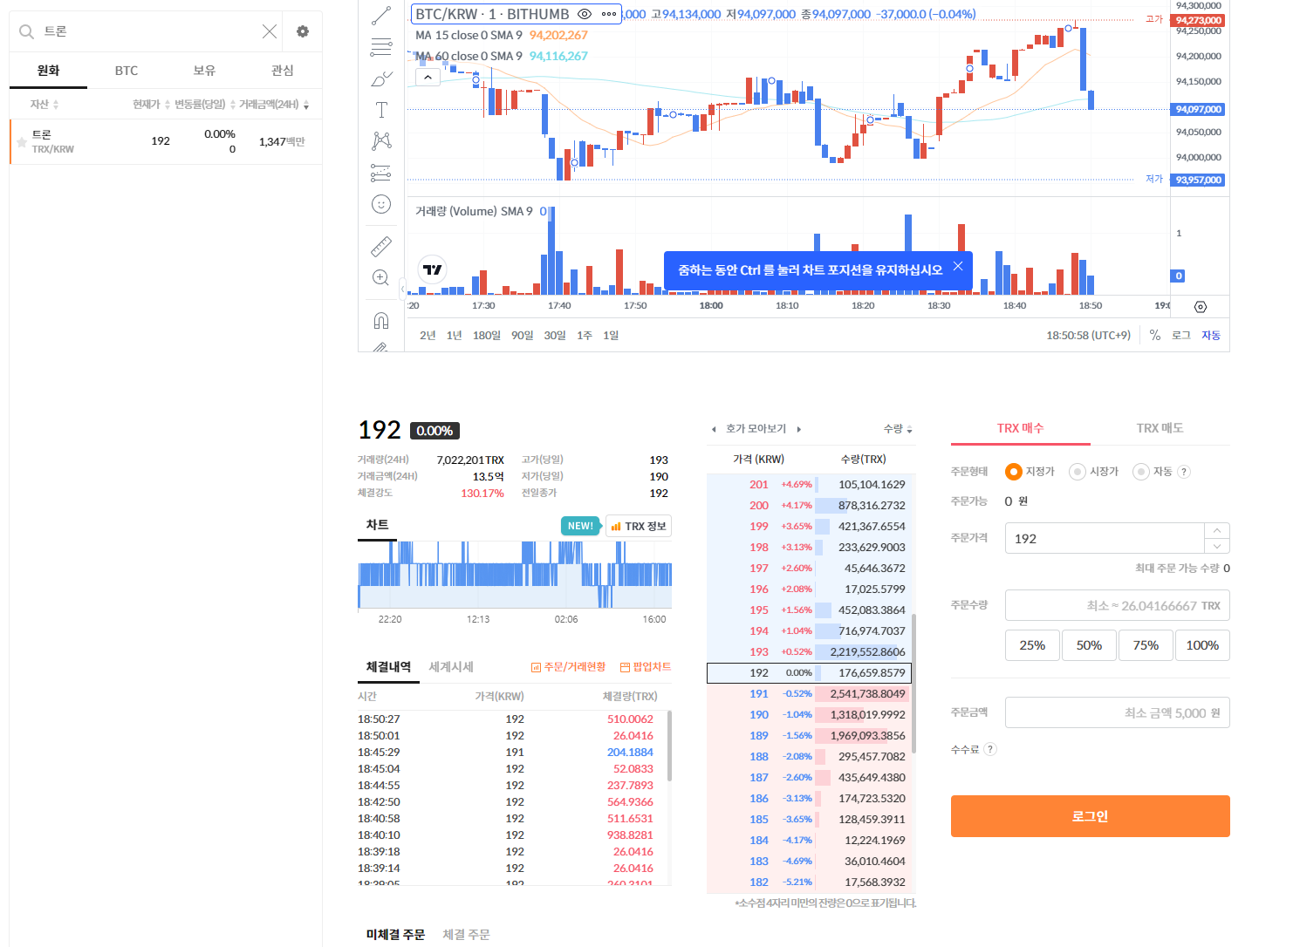Sort coin list by 거래금액(24H)
Image resolution: width=1300 pixels, height=947 pixels.
pyautogui.click(x=274, y=105)
